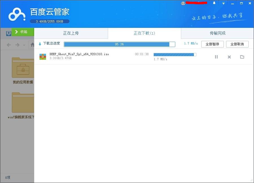The width and height of the screenshot is (254, 183).
Task: Open download folder for the iso file
Action: [242, 57]
